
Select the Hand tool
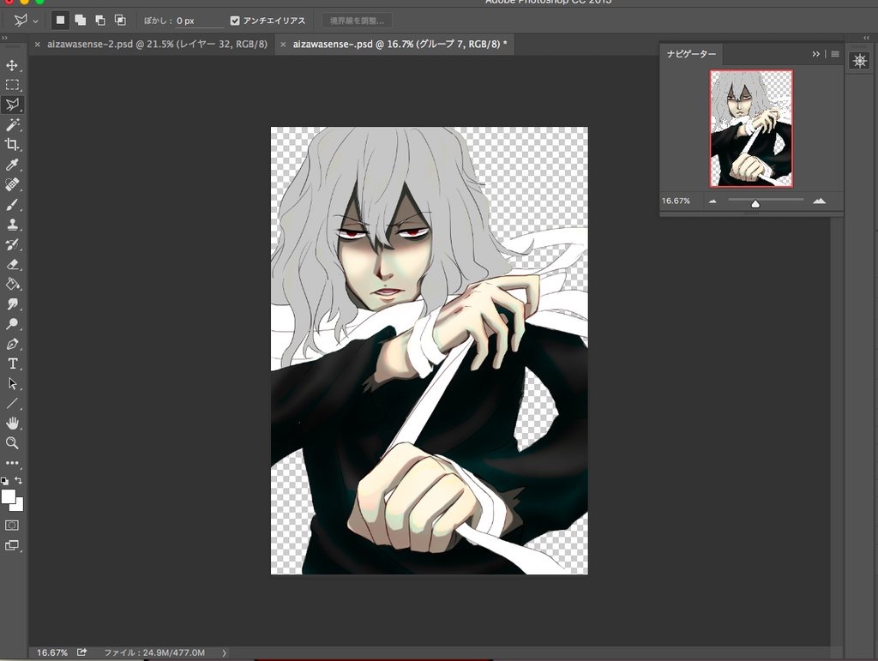12,423
